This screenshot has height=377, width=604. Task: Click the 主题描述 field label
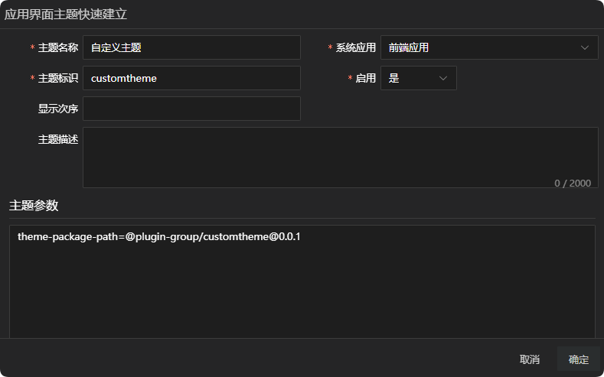click(58, 139)
